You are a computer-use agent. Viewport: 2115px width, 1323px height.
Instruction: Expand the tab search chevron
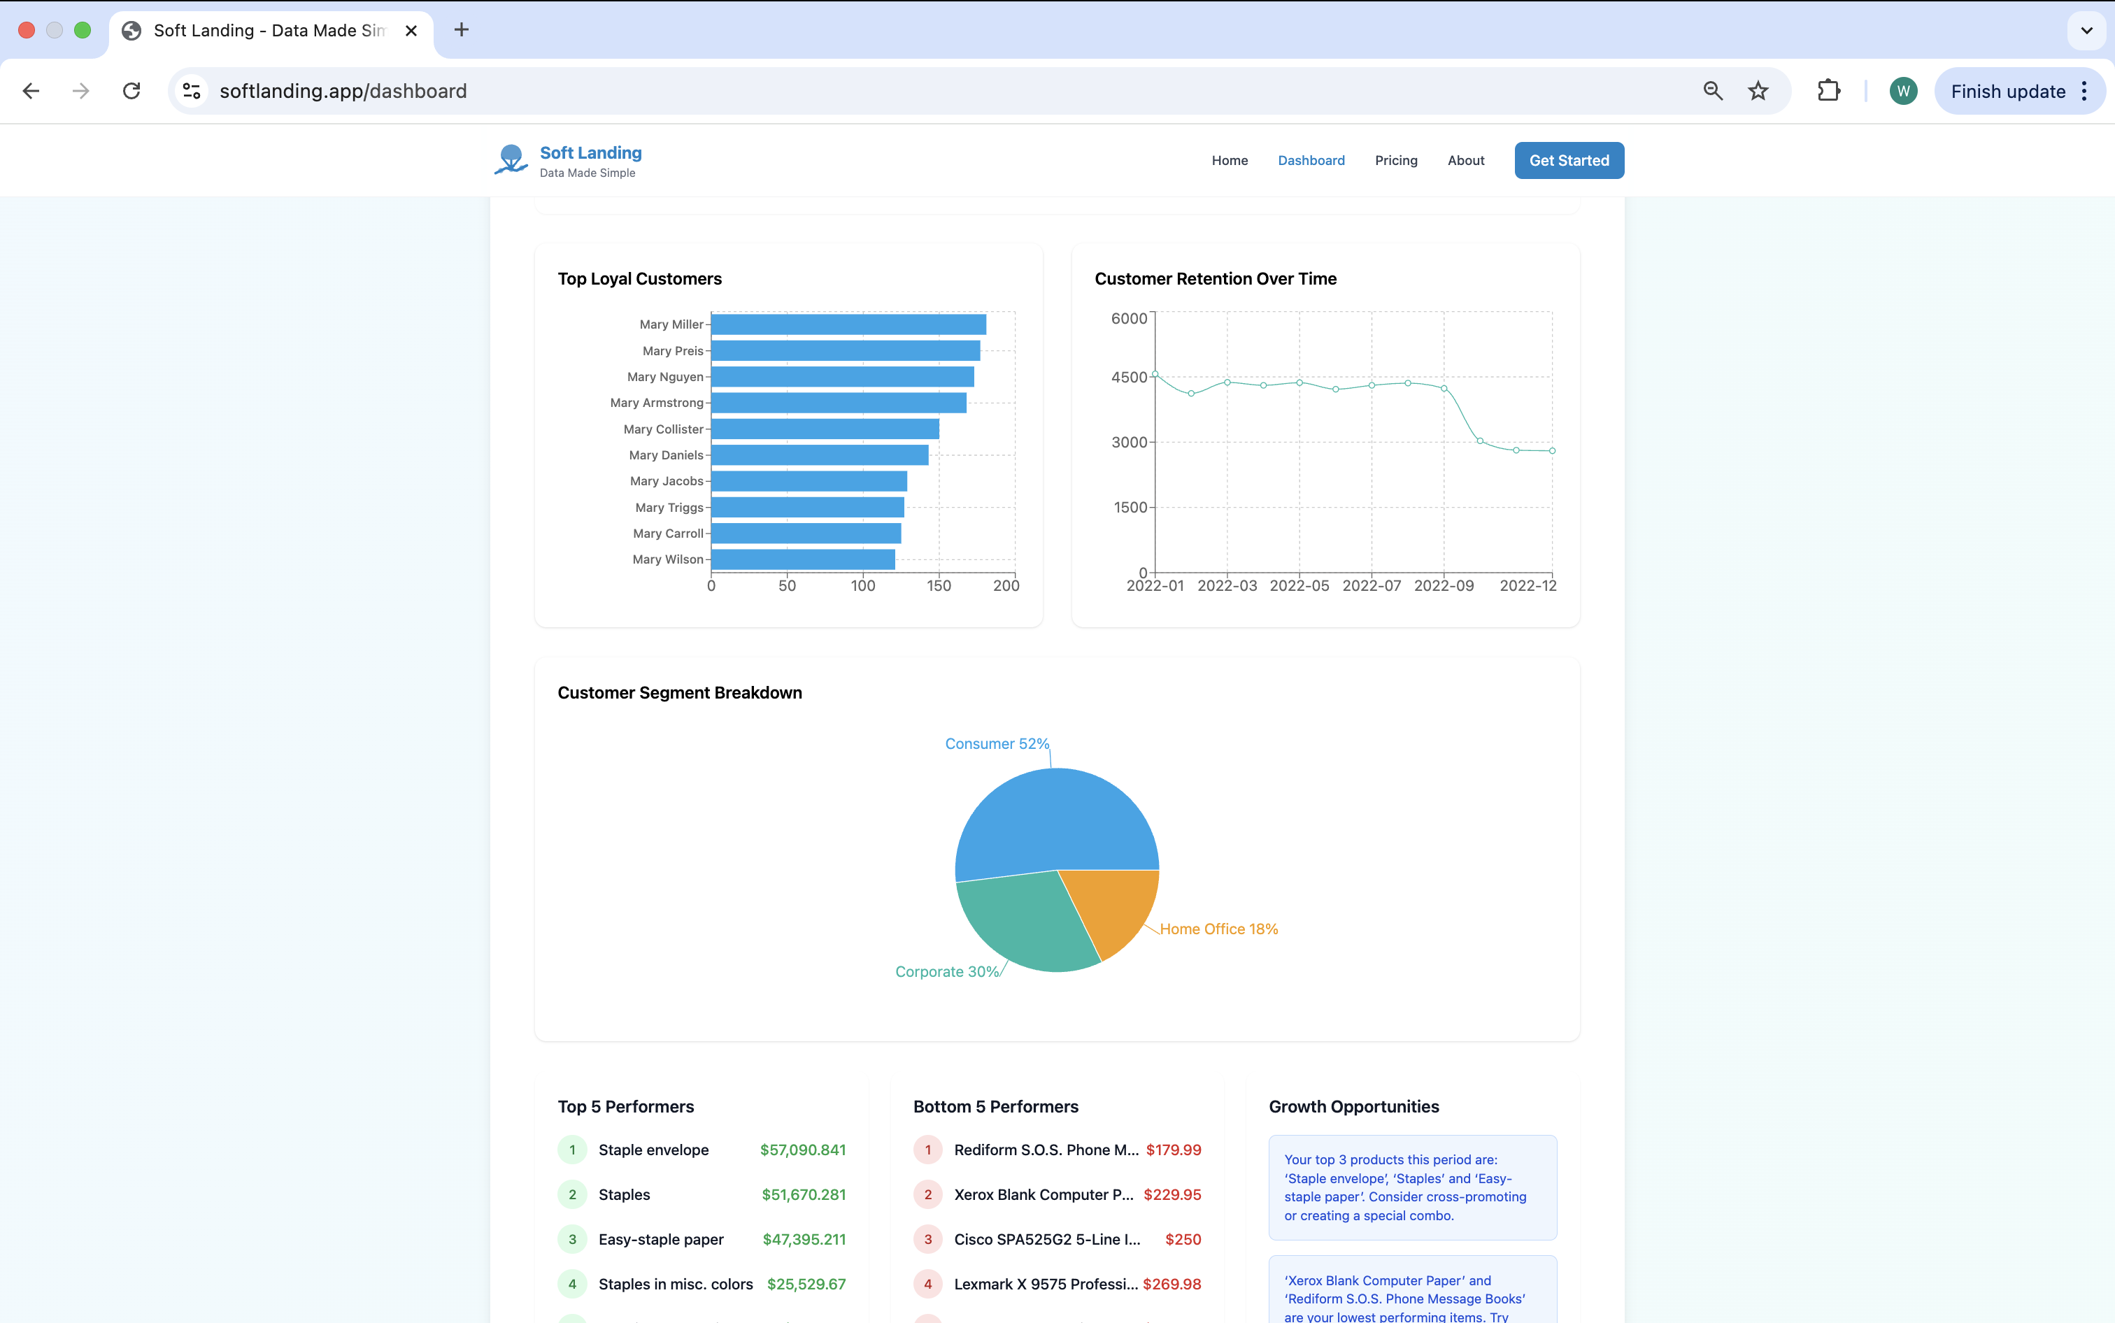2086,31
